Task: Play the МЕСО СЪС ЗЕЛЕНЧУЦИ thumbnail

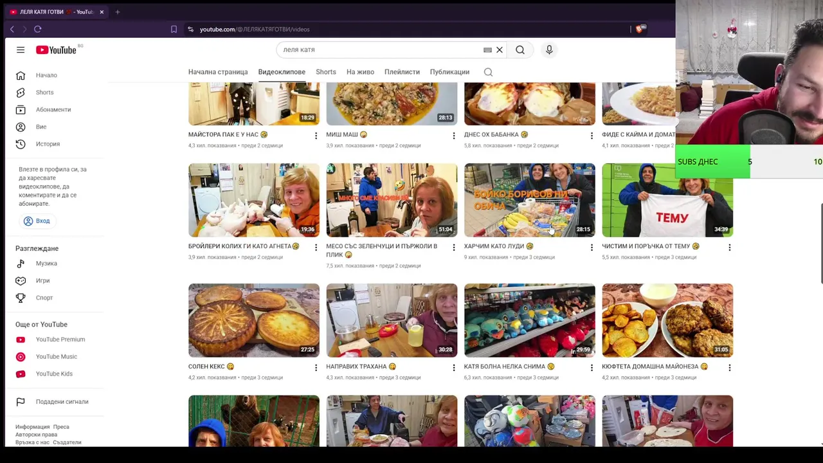Action: (x=392, y=200)
